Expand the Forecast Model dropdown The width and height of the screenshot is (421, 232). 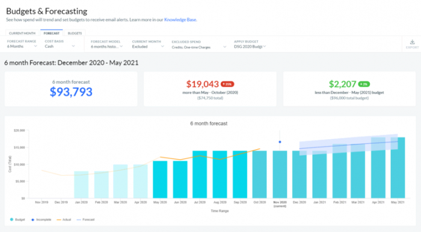[x=106, y=47]
